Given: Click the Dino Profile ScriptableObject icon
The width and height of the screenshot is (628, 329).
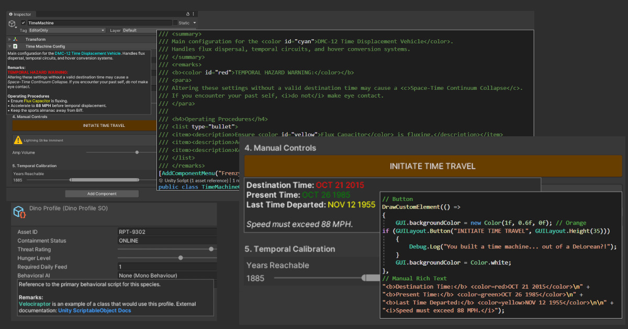Looking at the screenshot, I should tap(20, 211).
